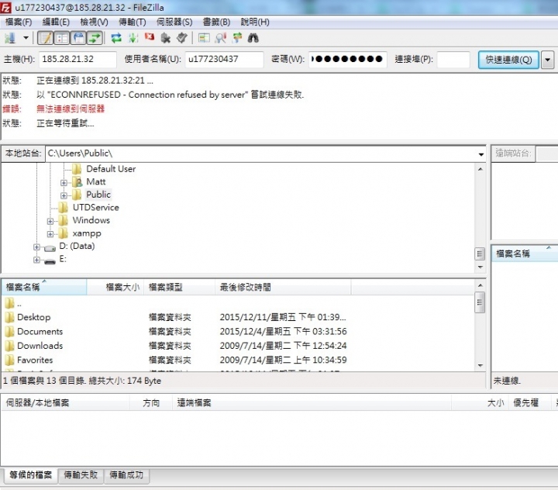Expand the E: drive node
The image size is (558, 490).
(x=36, y=260)
